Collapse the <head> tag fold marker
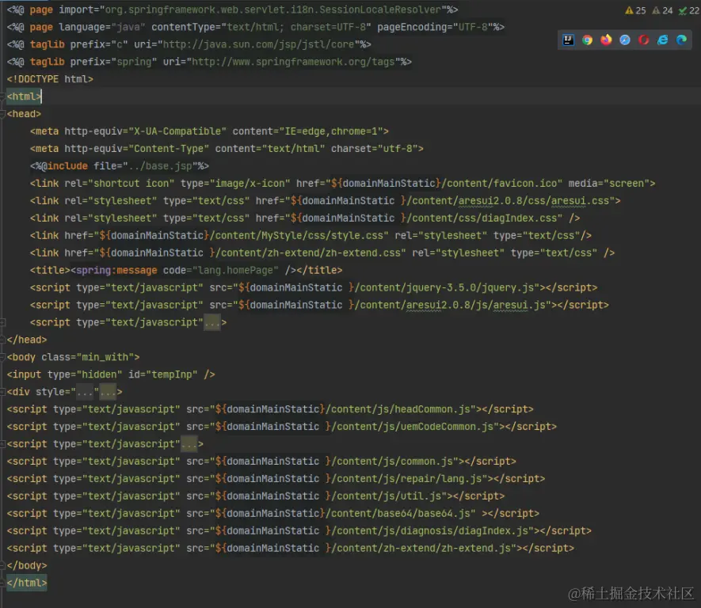701x608 pixels. [x=2, y=114]
